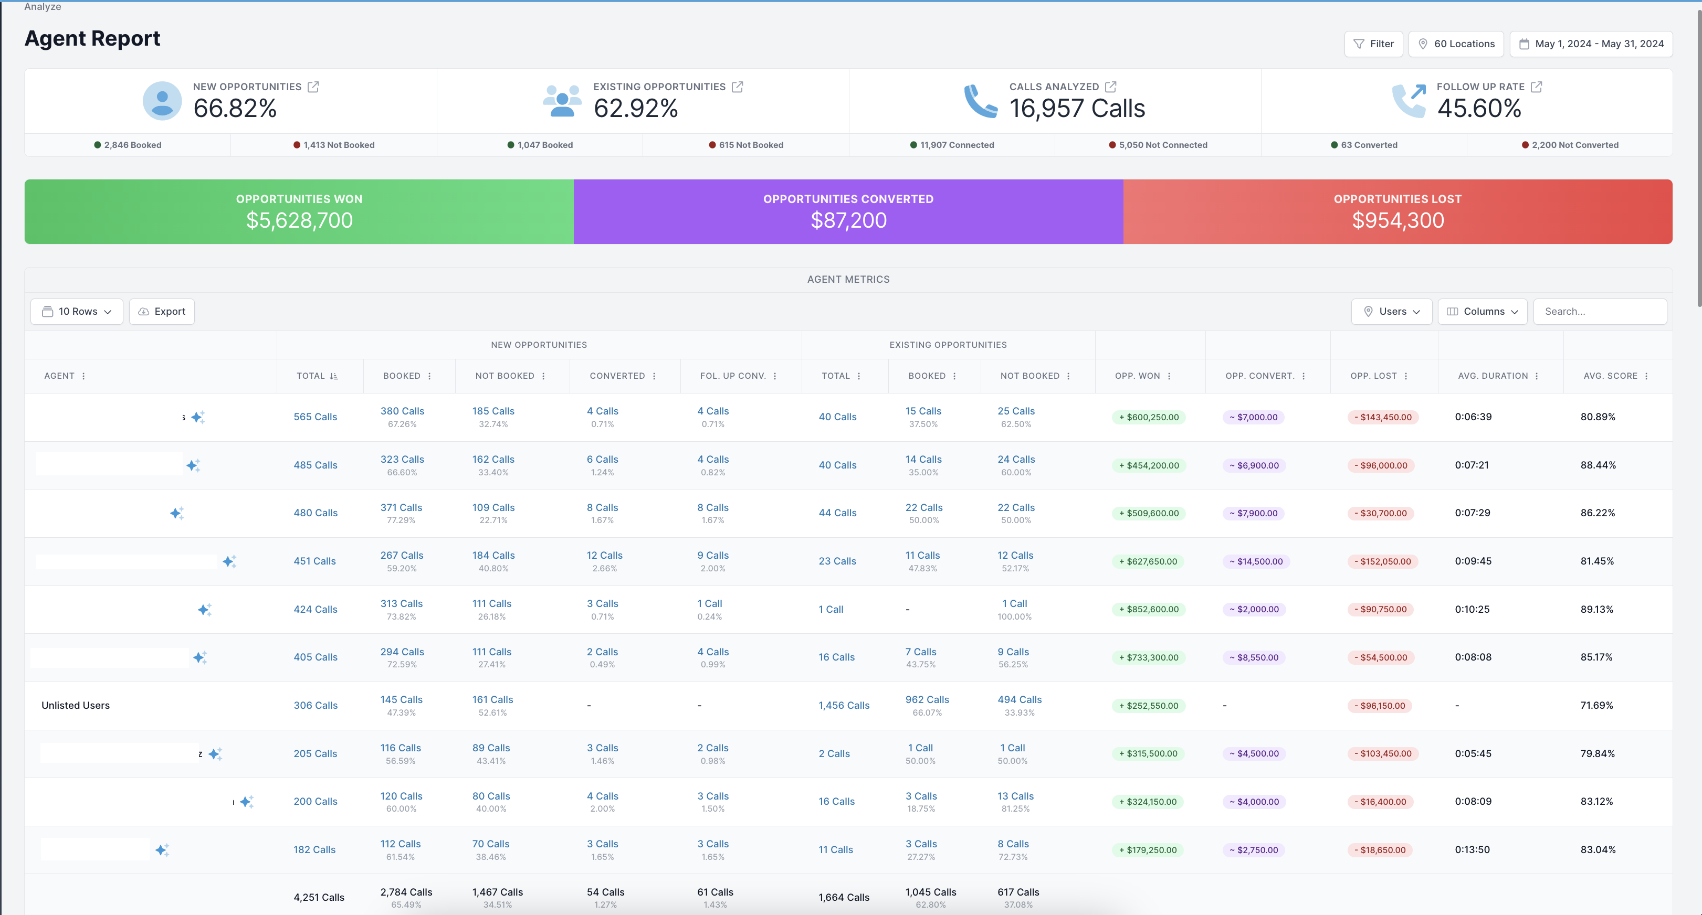Open the Columns selector dropdown

(1482, 311)
